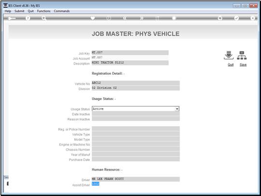Click the Date Inactive field
Image resolution: width=261 pixels, height=196 pixels.
pyautogui.click(x=136, y=114)
